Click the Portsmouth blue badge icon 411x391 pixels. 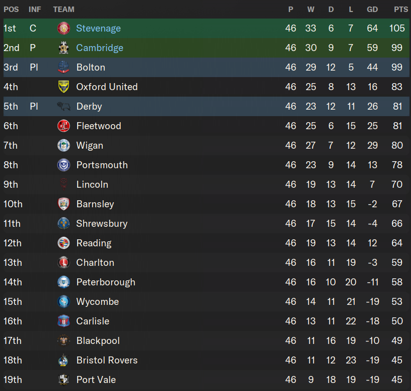tap(64, 165)
